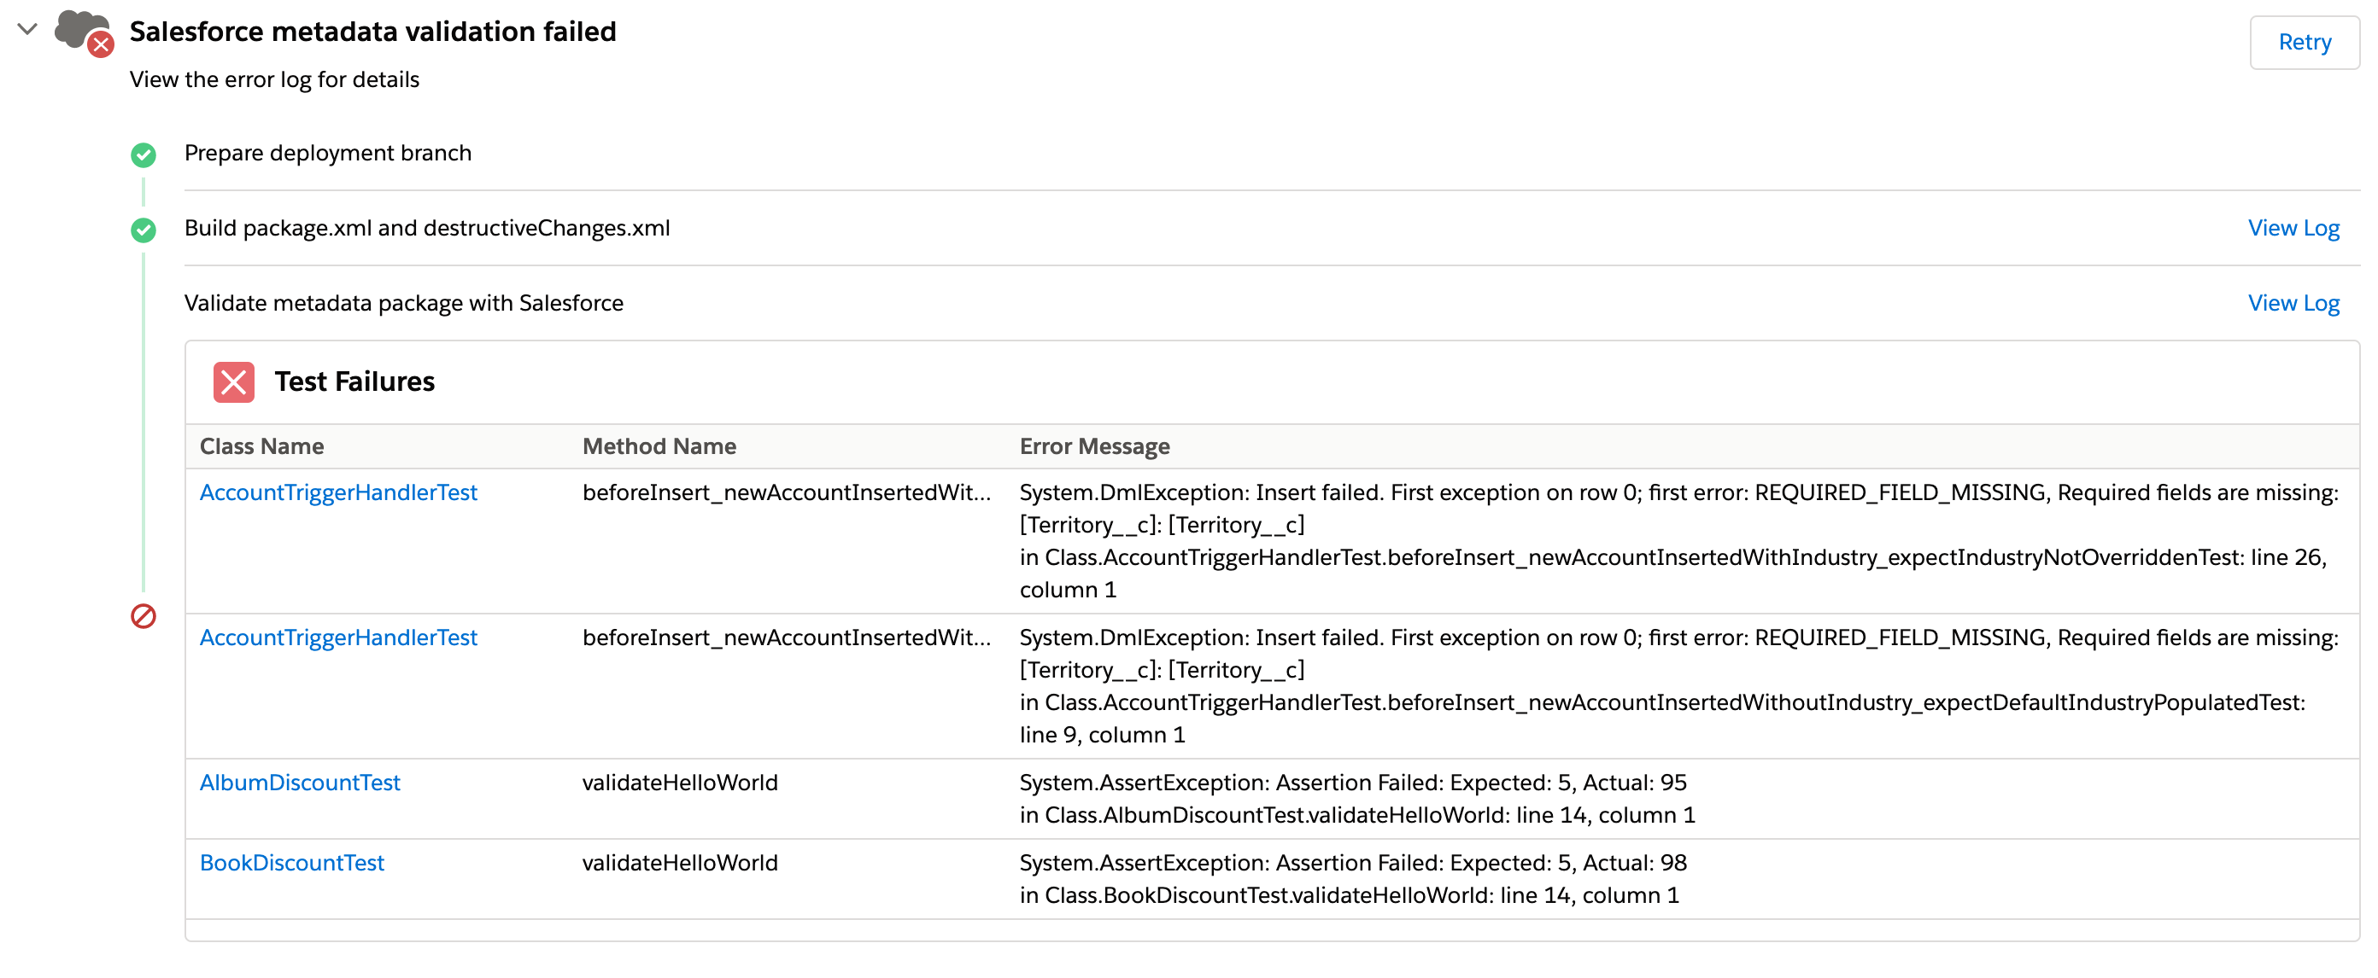Select the Test Failures heading

pos(354,382)
